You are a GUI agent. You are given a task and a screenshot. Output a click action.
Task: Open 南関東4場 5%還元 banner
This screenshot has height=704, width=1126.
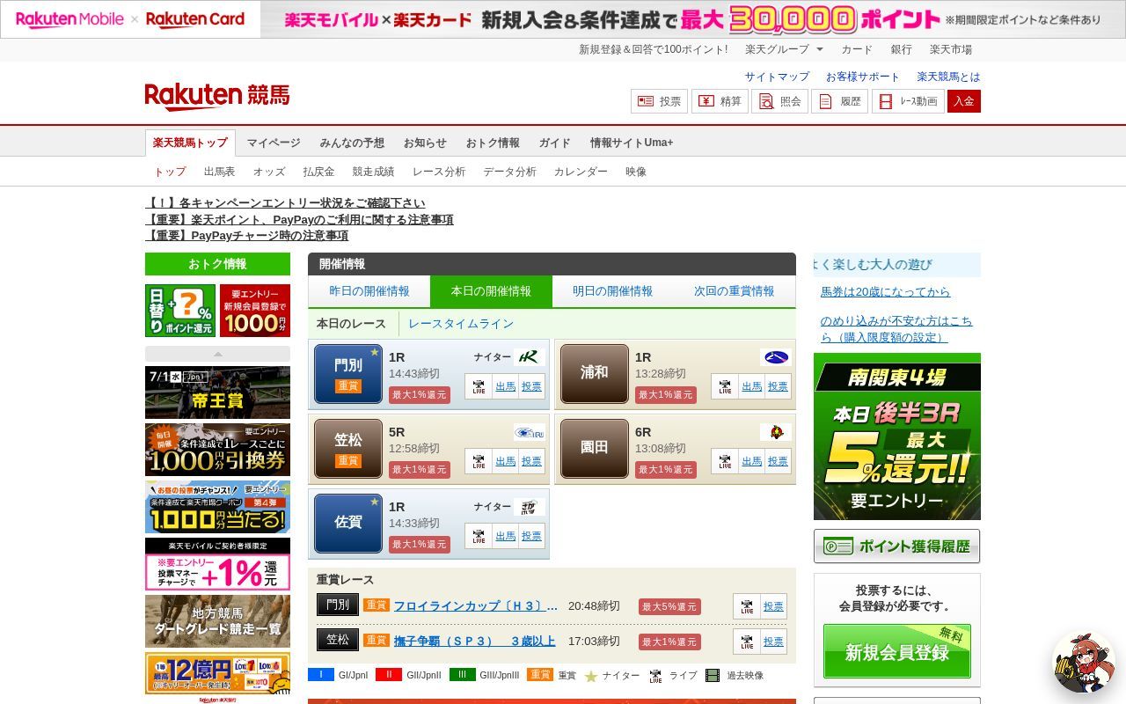pyautogui.click(x=896, y=436)
